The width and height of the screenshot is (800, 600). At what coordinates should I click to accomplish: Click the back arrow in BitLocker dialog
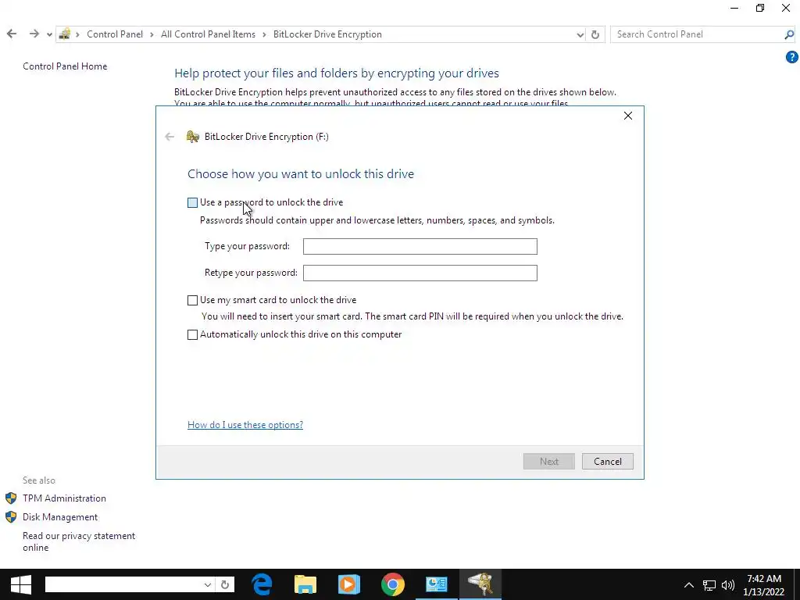[170, 137]
